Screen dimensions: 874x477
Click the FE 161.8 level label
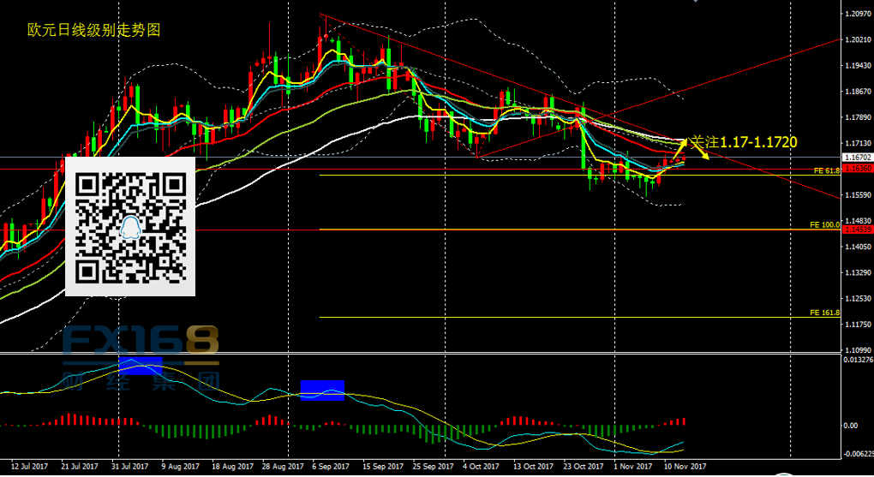pyautogui.click(x=823, y=313)
